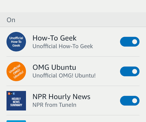Click the "HOURLY NEWS SUMMARY" text in thumbnail
Screen dimensions: 146x122
[16, 102]
